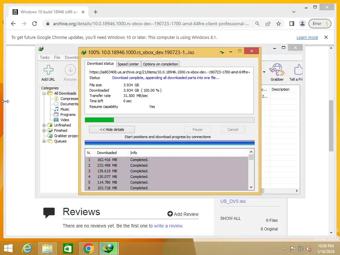
Task: Click the search magnifier in address bar
Action: [257, 24]
